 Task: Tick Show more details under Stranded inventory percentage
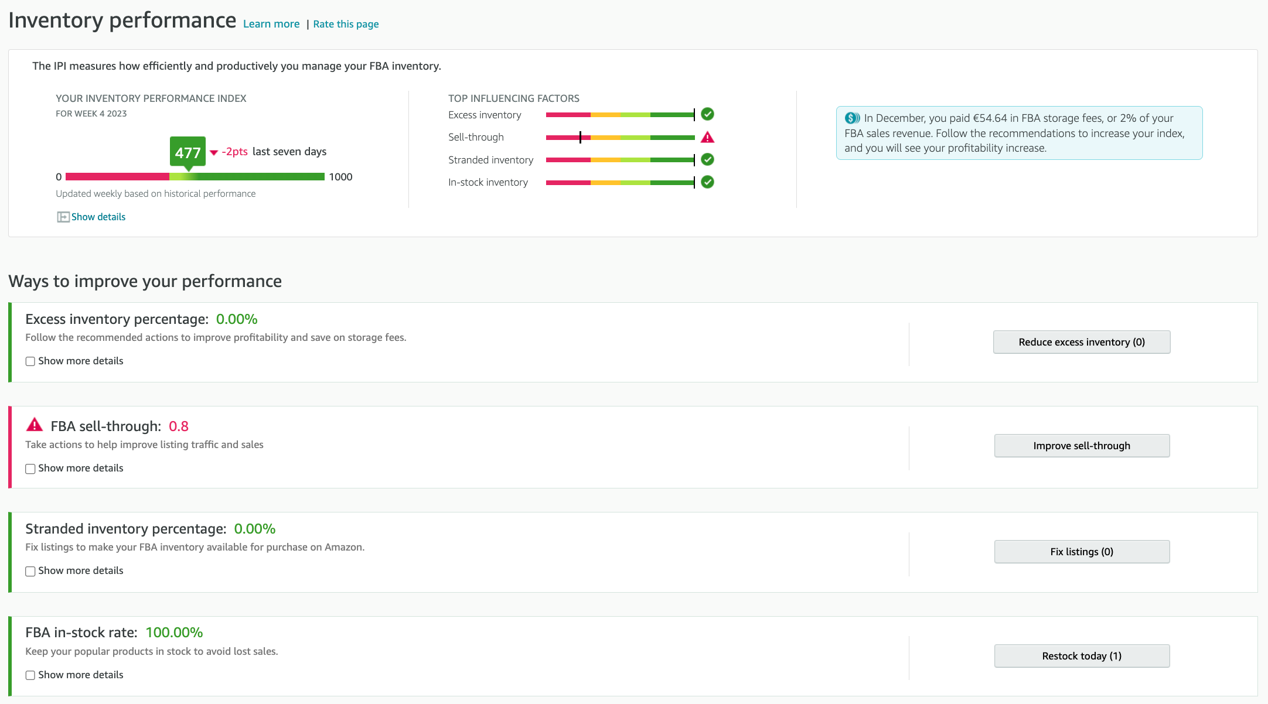(x=30, y=571)
